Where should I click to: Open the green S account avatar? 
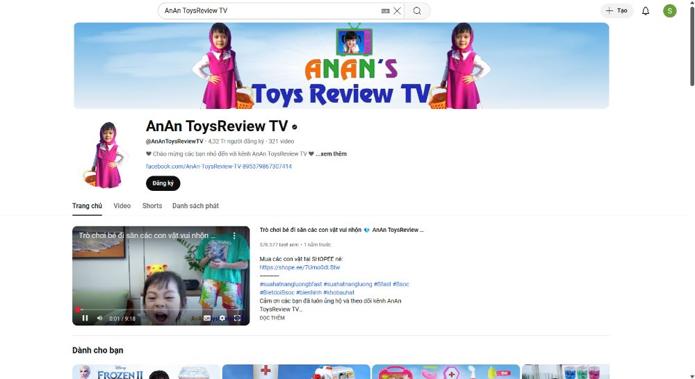pos(669,10)
